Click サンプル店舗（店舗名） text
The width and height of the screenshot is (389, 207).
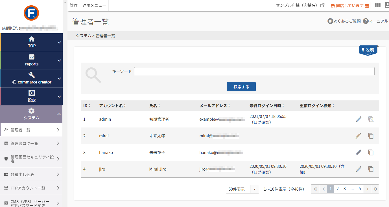coord(297,5)
